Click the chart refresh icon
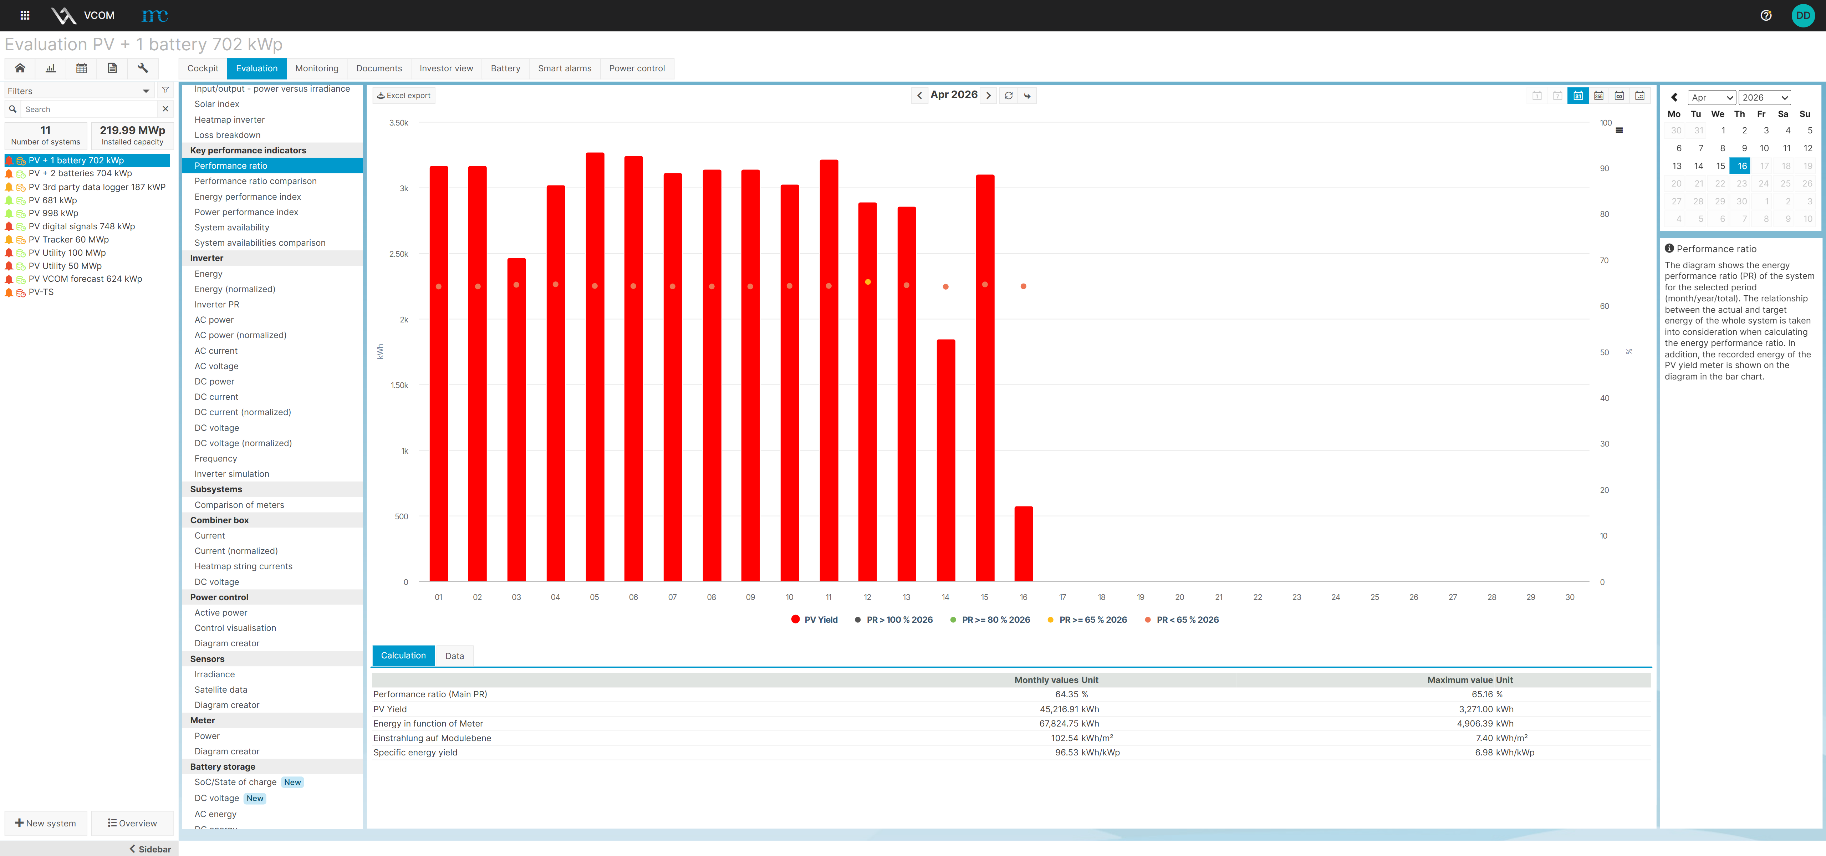The height and width of the screenshot is (856, 1826). tap(1008, 96)
